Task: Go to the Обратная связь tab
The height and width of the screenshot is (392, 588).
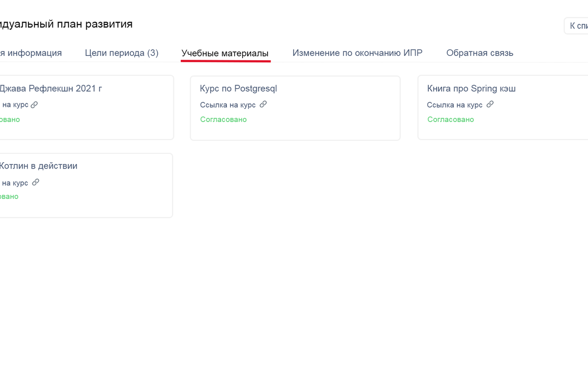Action: [x=480, y=53]
